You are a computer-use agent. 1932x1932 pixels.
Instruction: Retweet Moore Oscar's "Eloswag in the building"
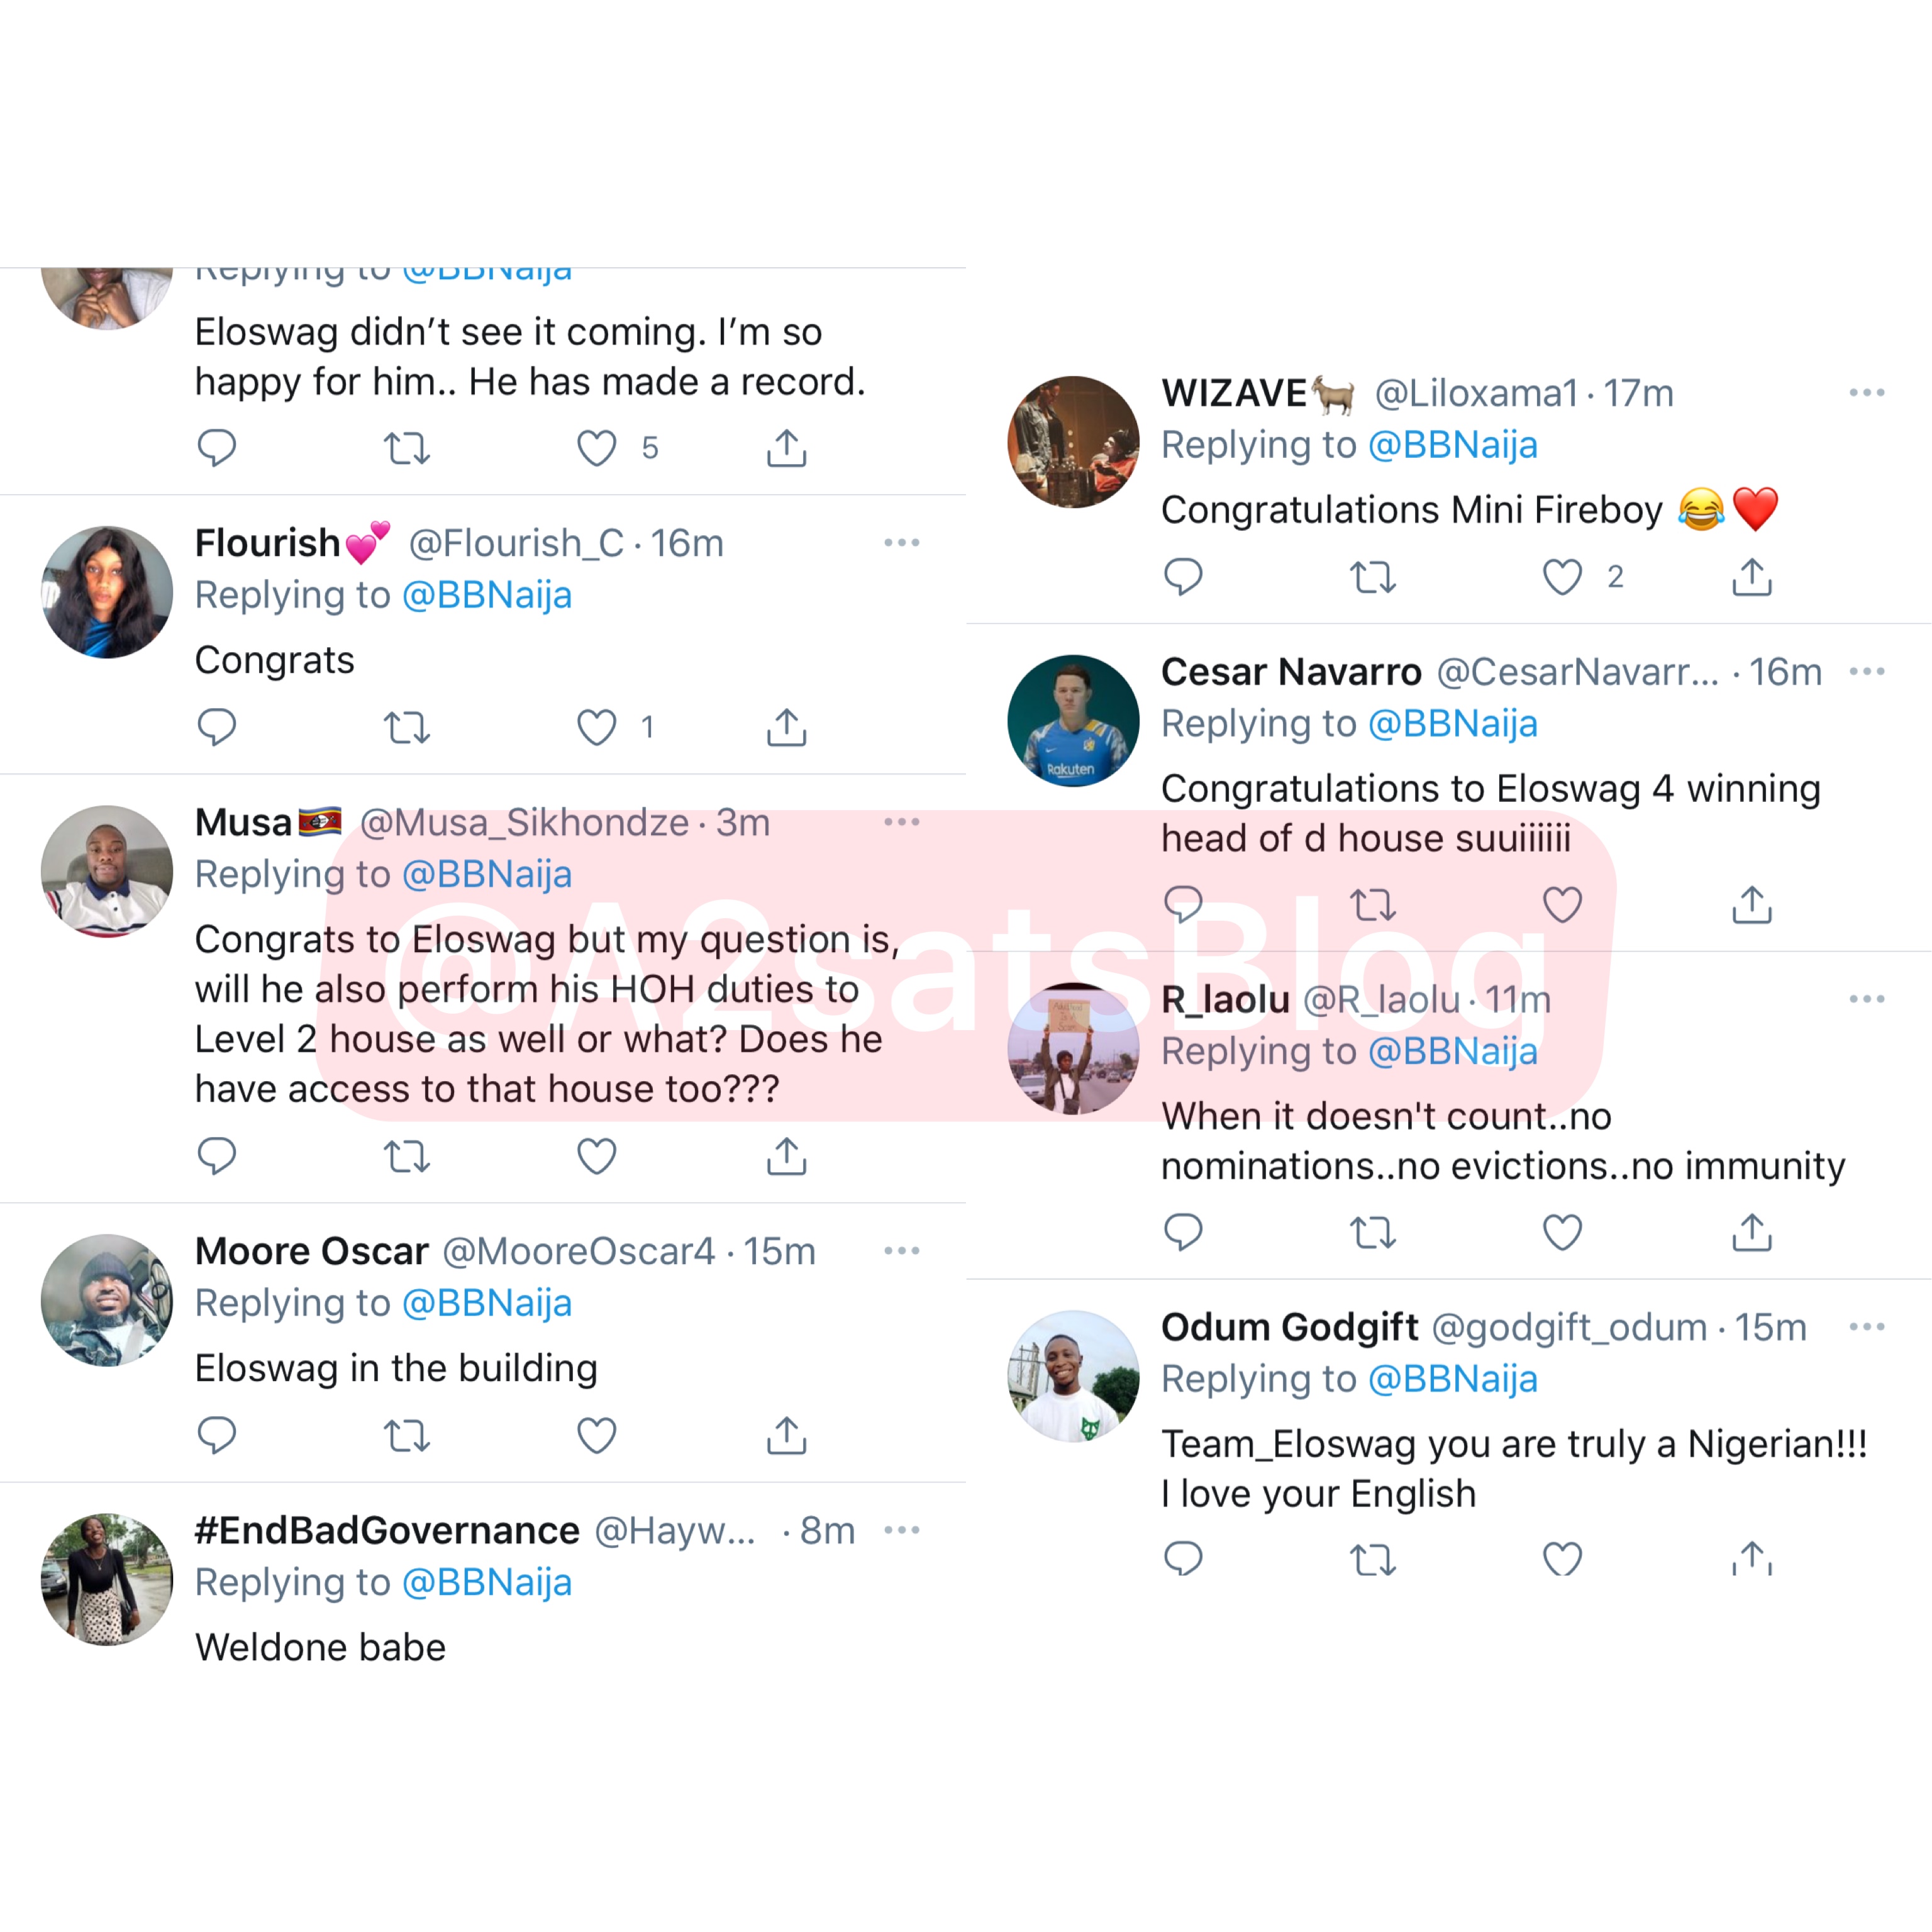407,1436
